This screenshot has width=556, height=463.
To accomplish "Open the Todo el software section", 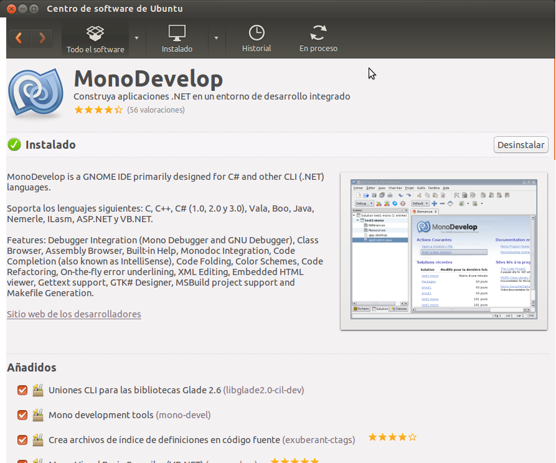I will click(95, 39).
